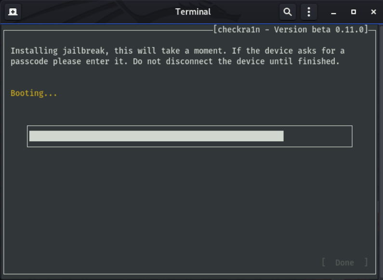383x280 pixels.
Task: Click the passcode please enter it line
Action: [x=175, y=61]
